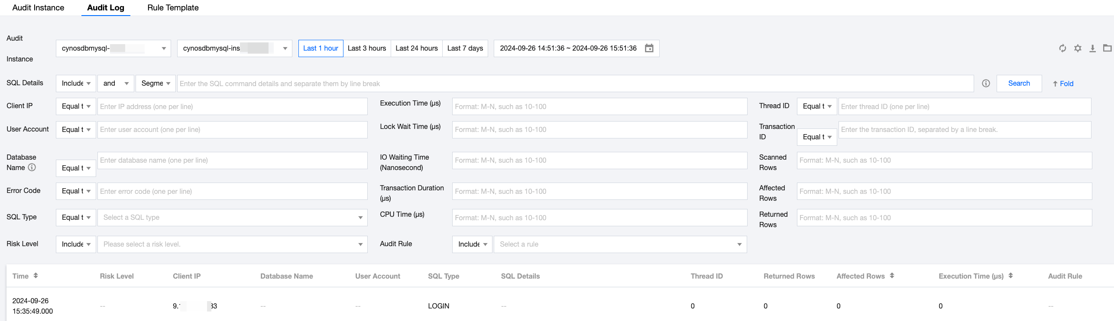Click the Search button

1019,83
